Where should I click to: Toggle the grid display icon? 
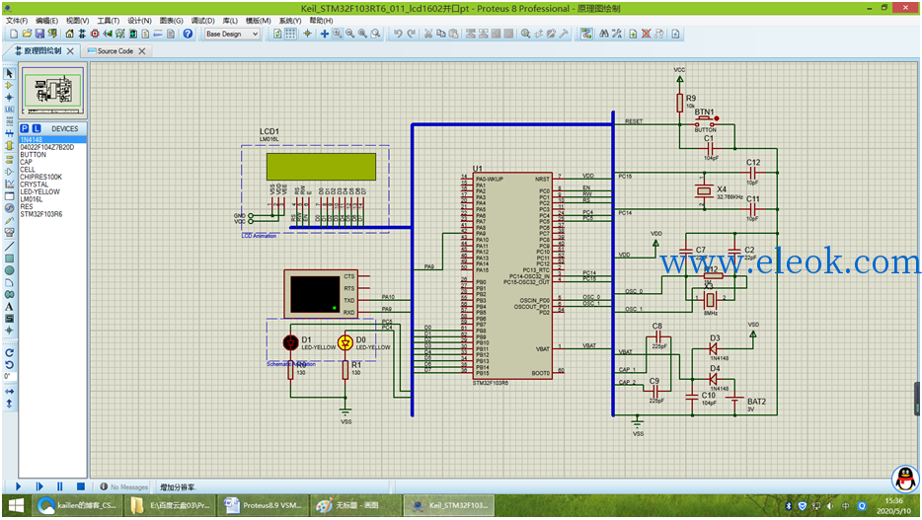[x=290, y=35]
